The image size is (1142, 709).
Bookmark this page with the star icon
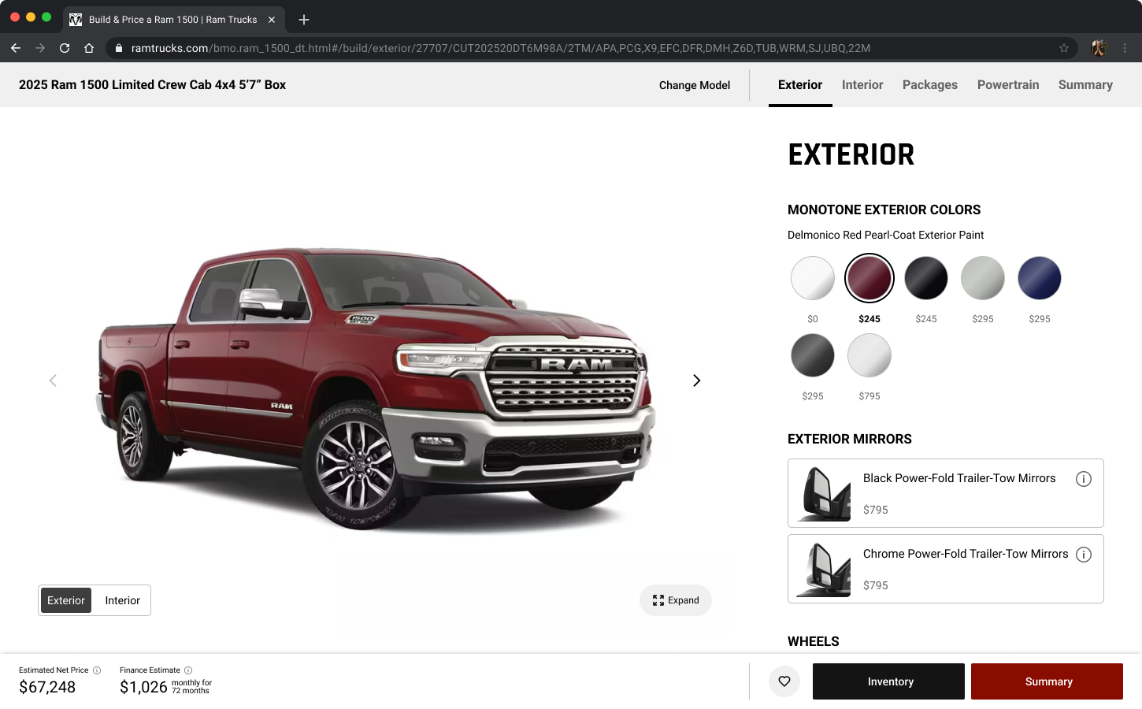tap(1064, 48)
